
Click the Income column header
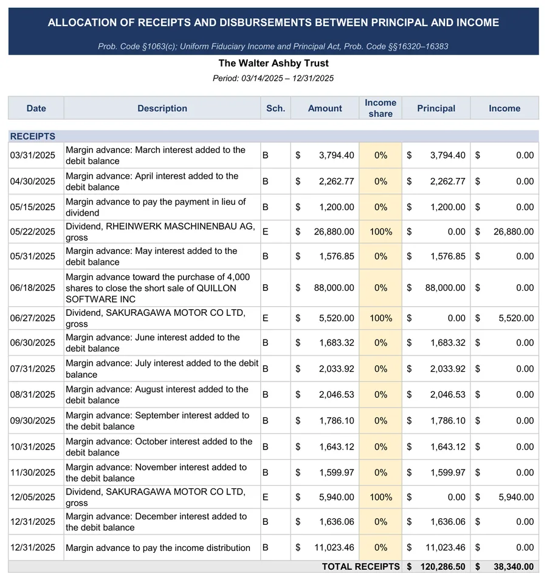(504, 108)
